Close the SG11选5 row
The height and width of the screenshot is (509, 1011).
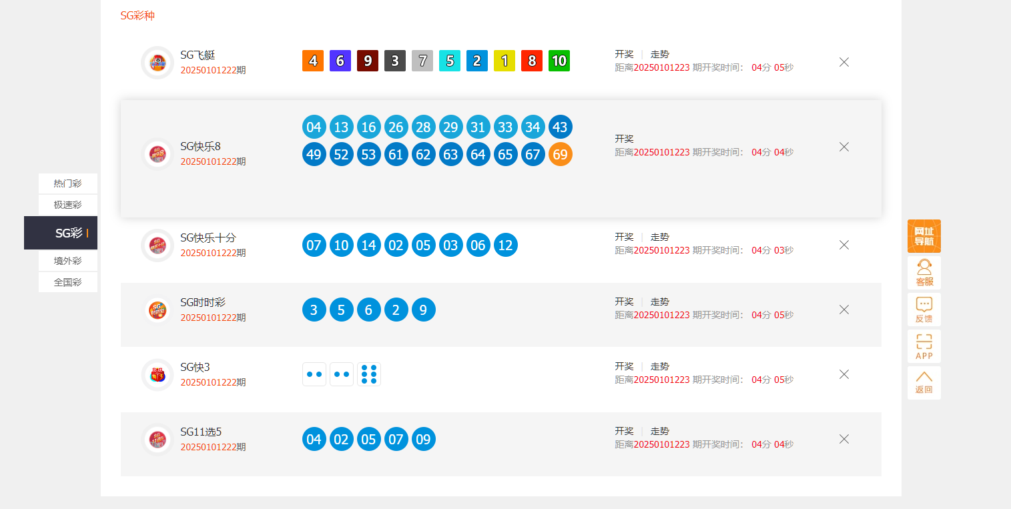click(x=844, y=439)
